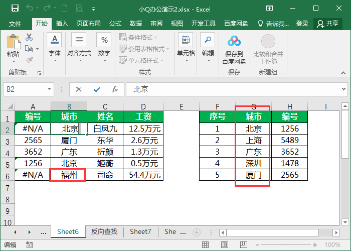Switch to the 插入 ribbon tab

coord(62,24)
